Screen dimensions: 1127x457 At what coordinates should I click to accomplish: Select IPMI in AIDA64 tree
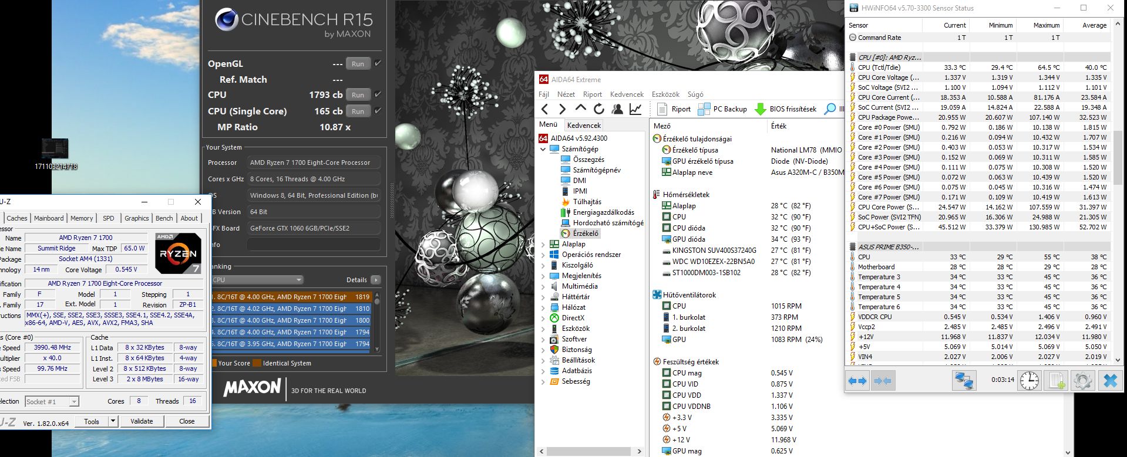pyautogui.click(x=580, y=191)
